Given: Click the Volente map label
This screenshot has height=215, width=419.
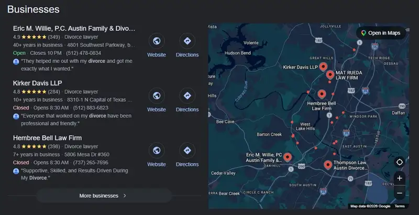Looking at the screenshot, I should [x=251, y=43].
